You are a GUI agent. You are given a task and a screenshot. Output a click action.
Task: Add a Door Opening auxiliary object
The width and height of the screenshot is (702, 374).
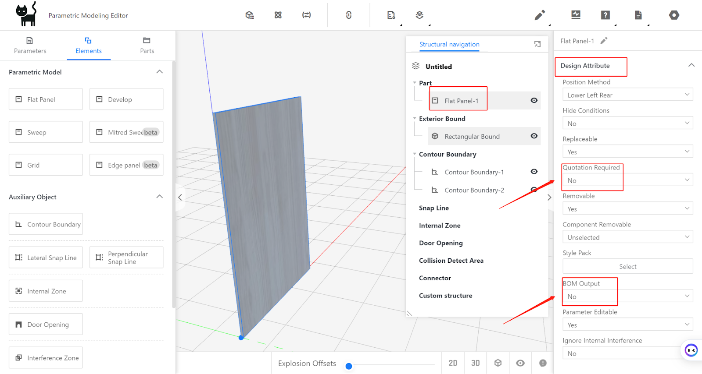tap(46, 325)
